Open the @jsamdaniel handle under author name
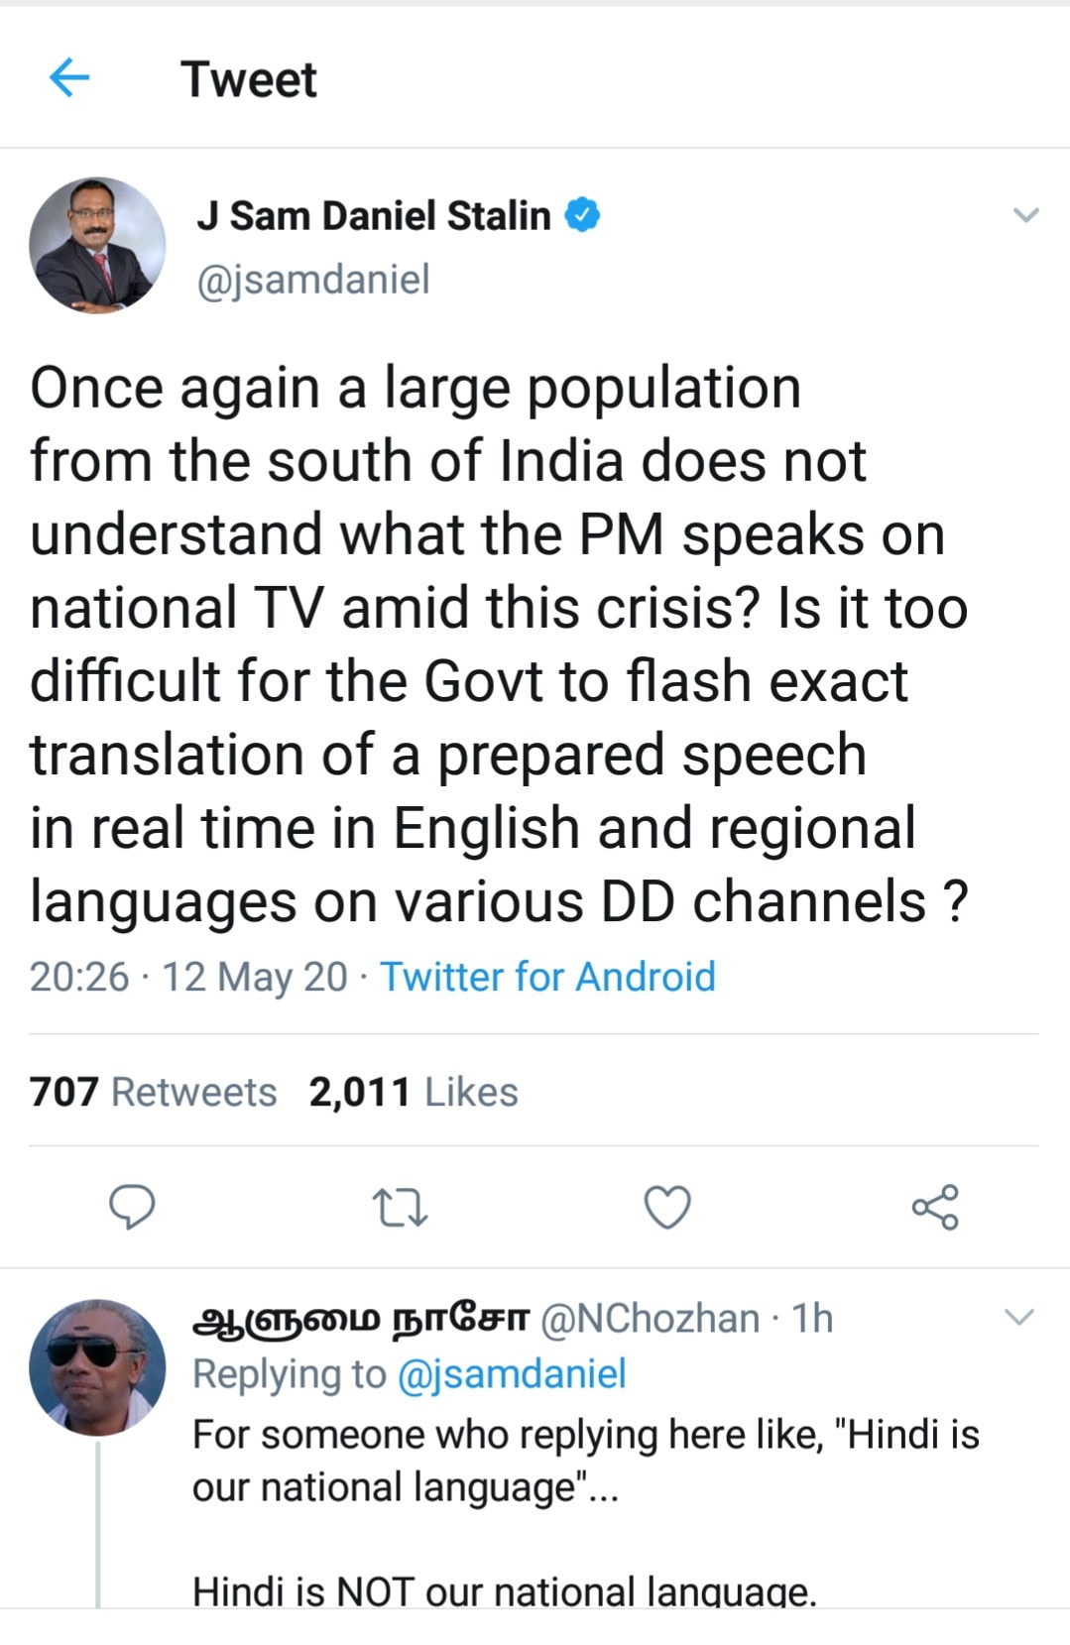The image size is (1070, 1645). pos(313,279)
